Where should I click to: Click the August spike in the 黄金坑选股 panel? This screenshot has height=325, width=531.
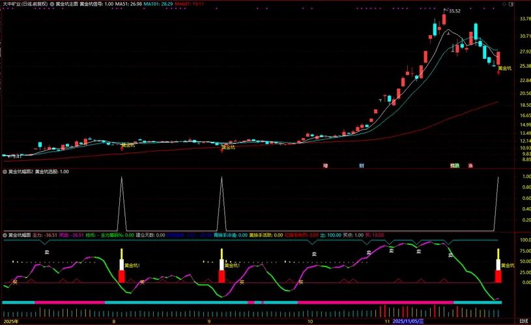[x=122, y=203]
